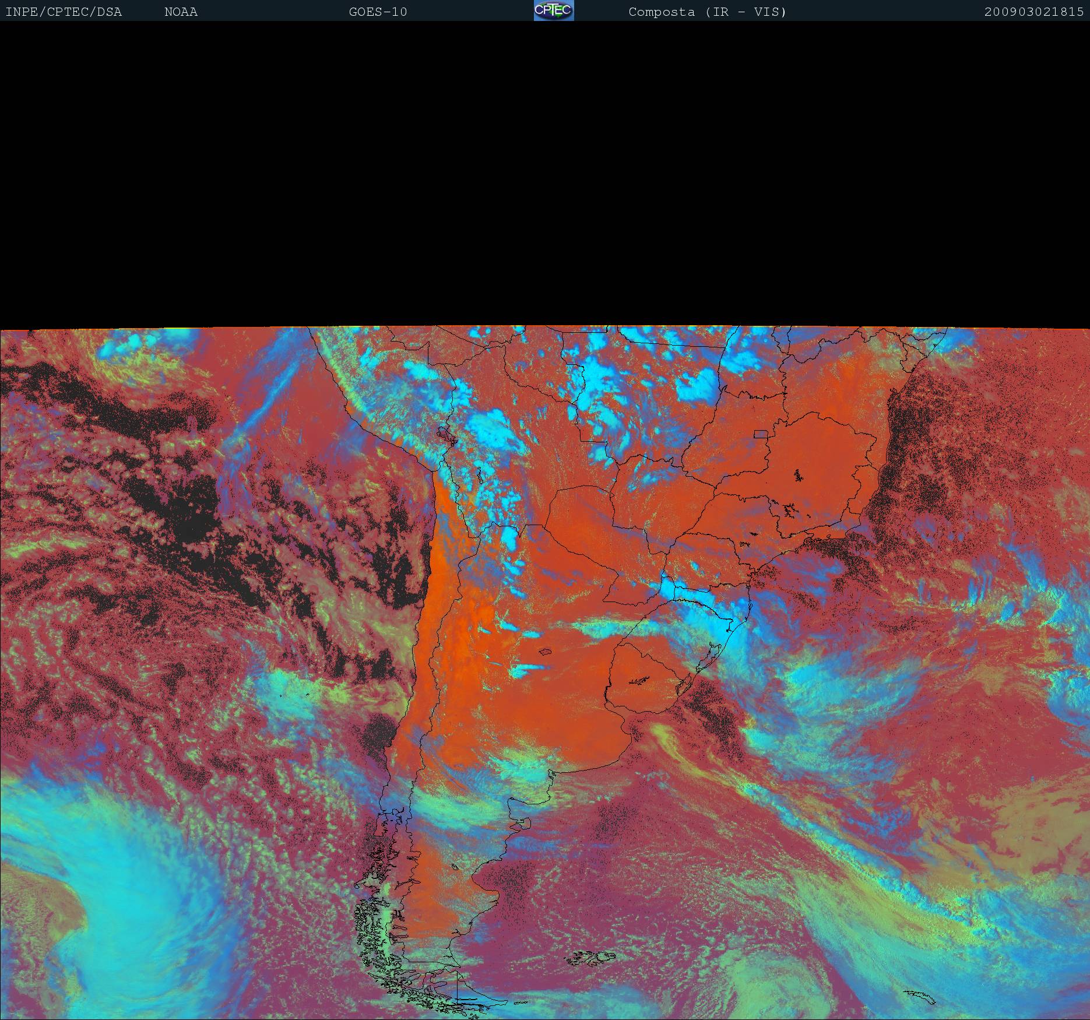
Task: Select the GOES-10 satellite label
Action: 378,12
